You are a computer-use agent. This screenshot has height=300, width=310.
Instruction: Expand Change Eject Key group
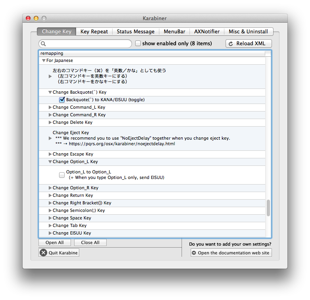[x=50, y=138]
